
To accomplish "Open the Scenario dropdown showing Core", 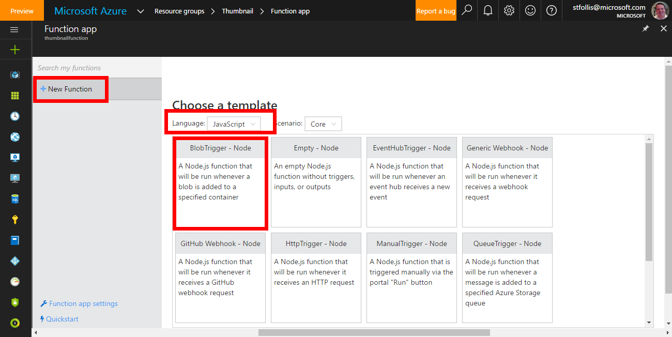I will point(323,124).
